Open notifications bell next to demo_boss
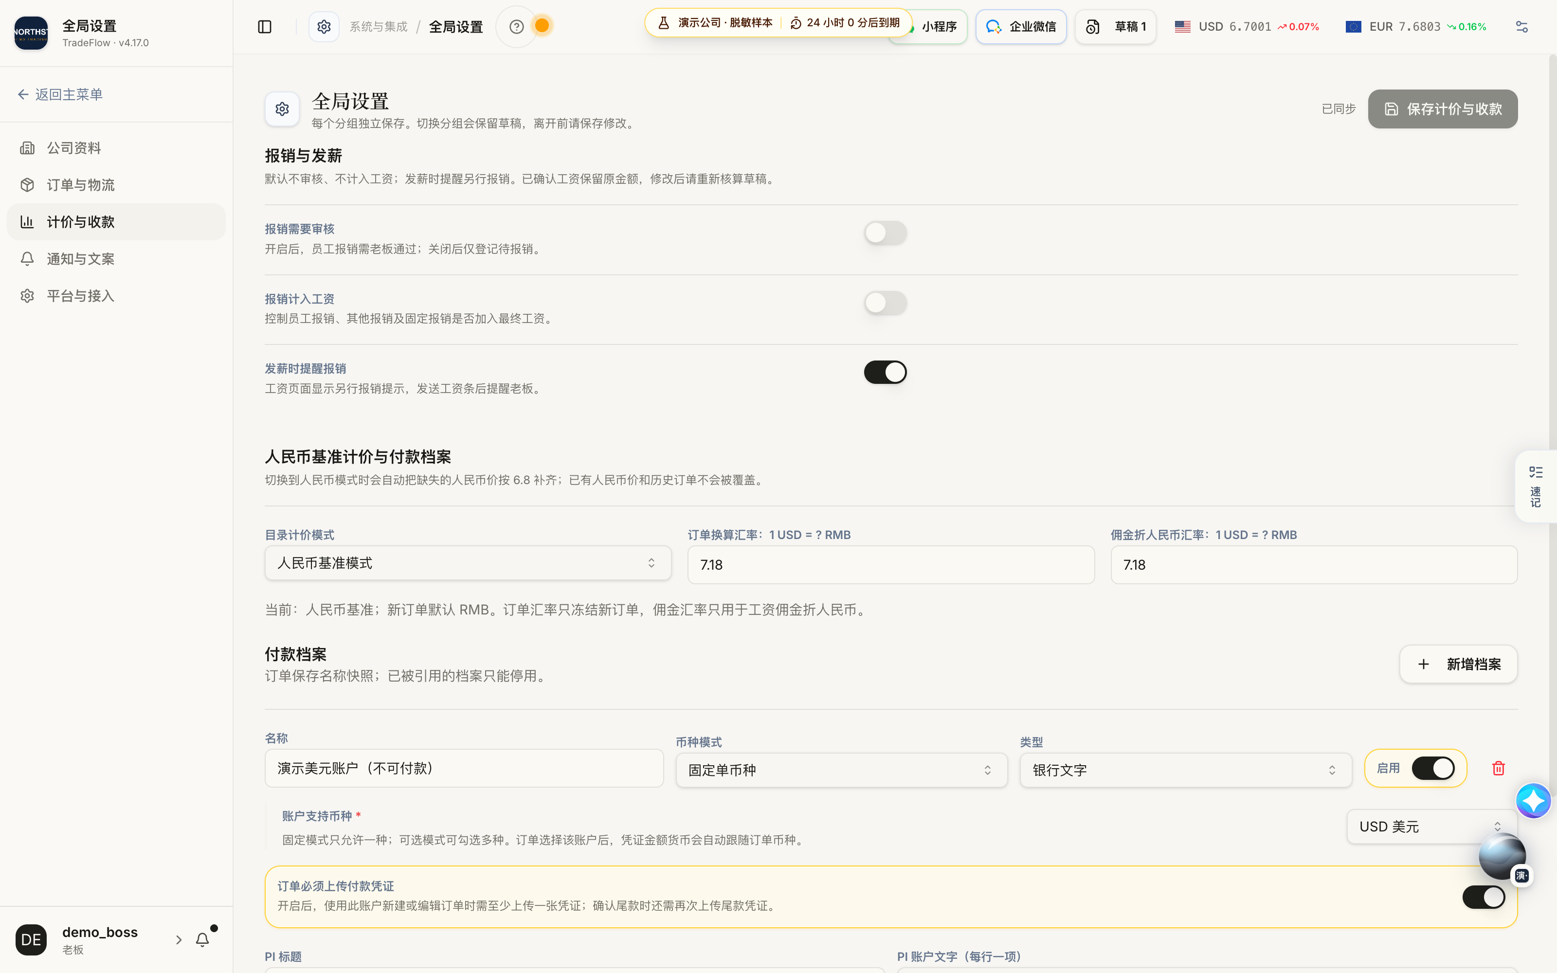Image resolution: width=1557 pixels, height=973 pixels. click(203, 939)
